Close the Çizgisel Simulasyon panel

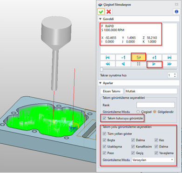176,4
